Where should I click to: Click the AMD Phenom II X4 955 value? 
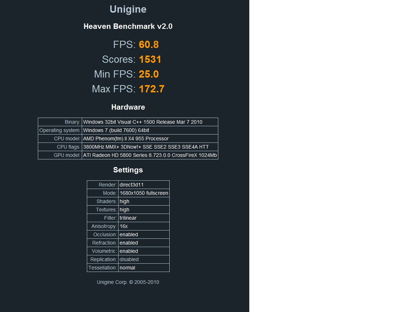click(150, 139)
